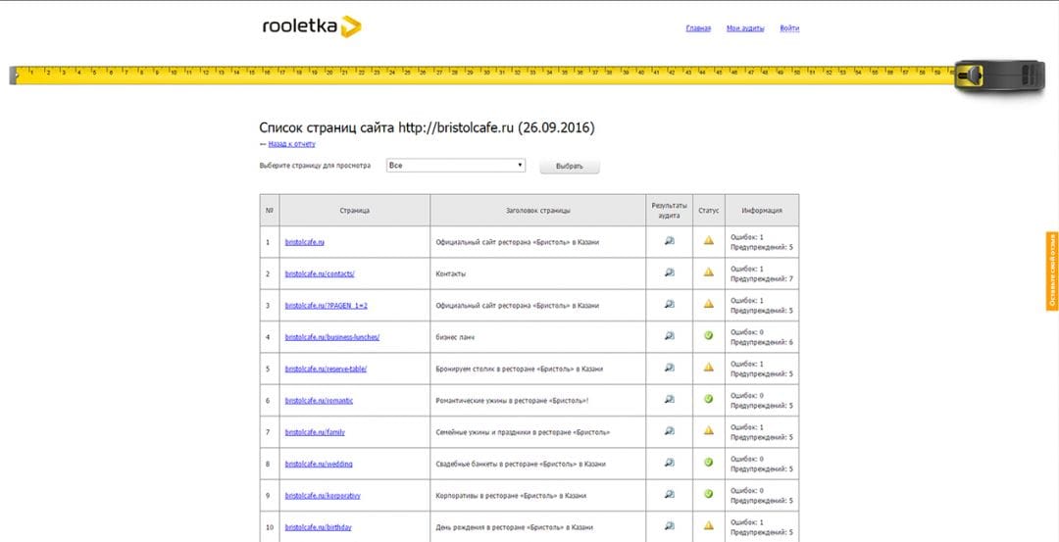Open audit results magnifier for romantic row
Image resolution: width=1059 pixels, height=542 pixels.
pos(670,399)
